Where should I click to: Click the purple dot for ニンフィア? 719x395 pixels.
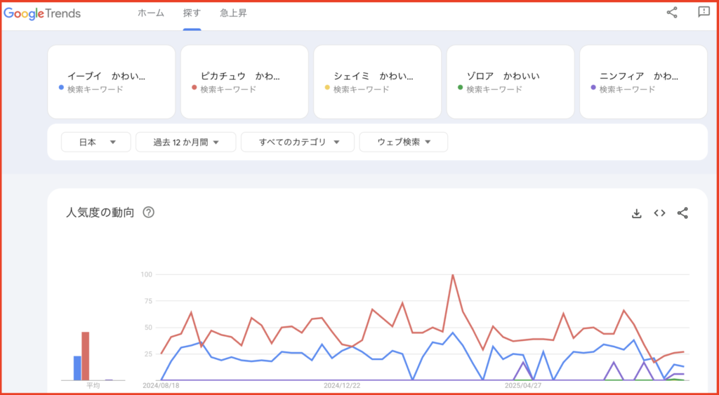(x=593, y=87)
